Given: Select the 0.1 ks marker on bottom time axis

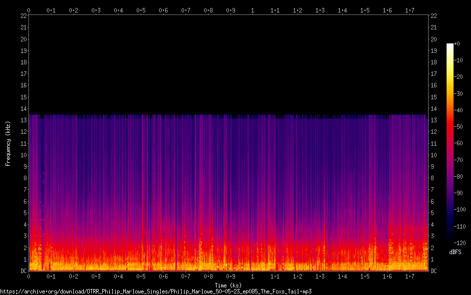Looking at the screenshot, I should point(51,277).
